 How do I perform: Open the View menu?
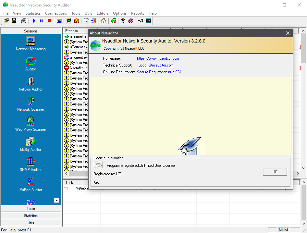click(17, 13)
